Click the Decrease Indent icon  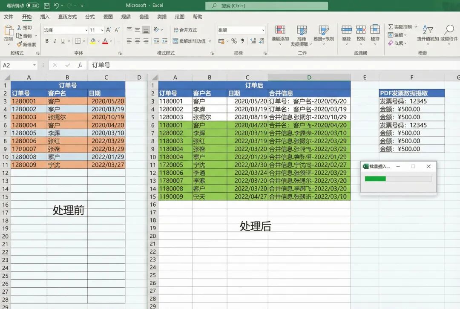pyautogui.click(x=156, y=41)
